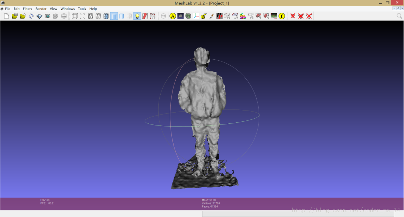404x217 pixels.
Task: Click the raster mode globe icon
Action: pyautogui.click(x=64, y=16)
